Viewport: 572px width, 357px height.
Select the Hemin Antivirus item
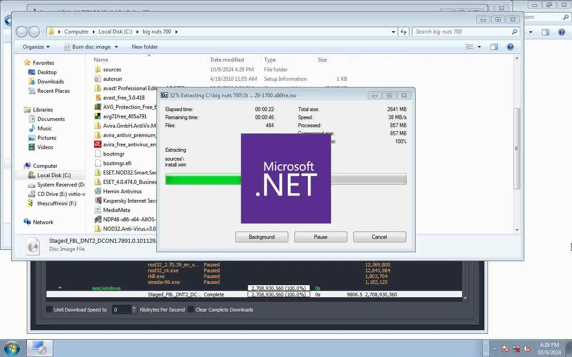click(x=122, y=191)
